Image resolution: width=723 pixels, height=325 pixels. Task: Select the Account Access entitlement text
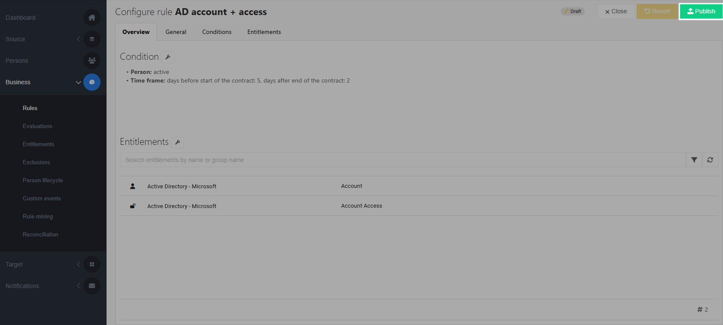[x=362, y=206]
